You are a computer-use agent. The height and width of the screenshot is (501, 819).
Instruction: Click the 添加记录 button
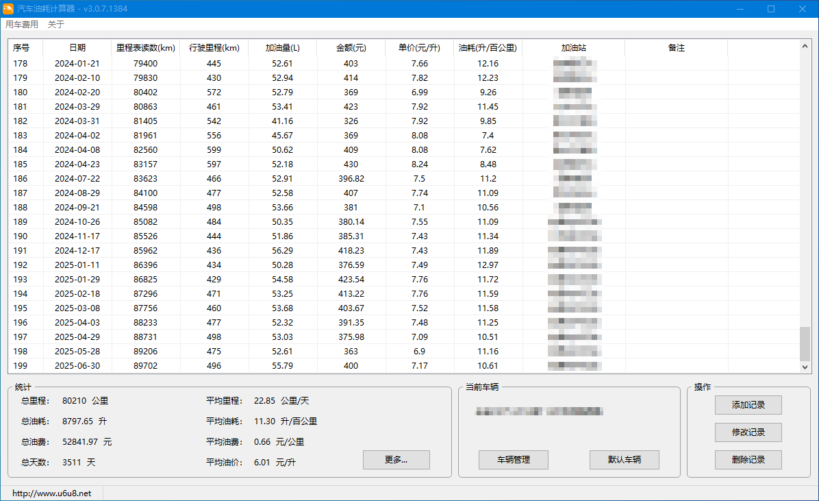tap(748, 405)
